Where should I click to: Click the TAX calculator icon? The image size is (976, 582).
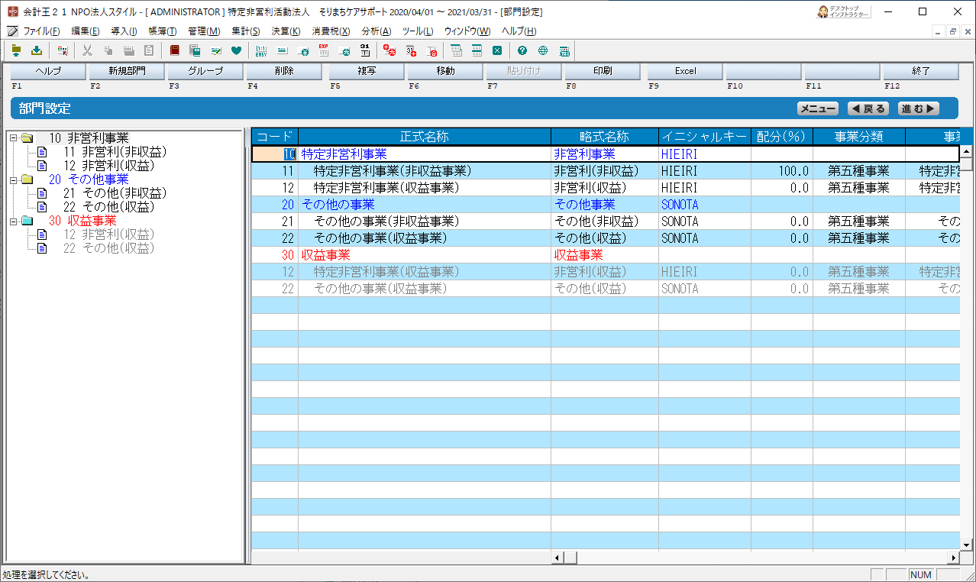pyautogui.click(x=564, y=50)
